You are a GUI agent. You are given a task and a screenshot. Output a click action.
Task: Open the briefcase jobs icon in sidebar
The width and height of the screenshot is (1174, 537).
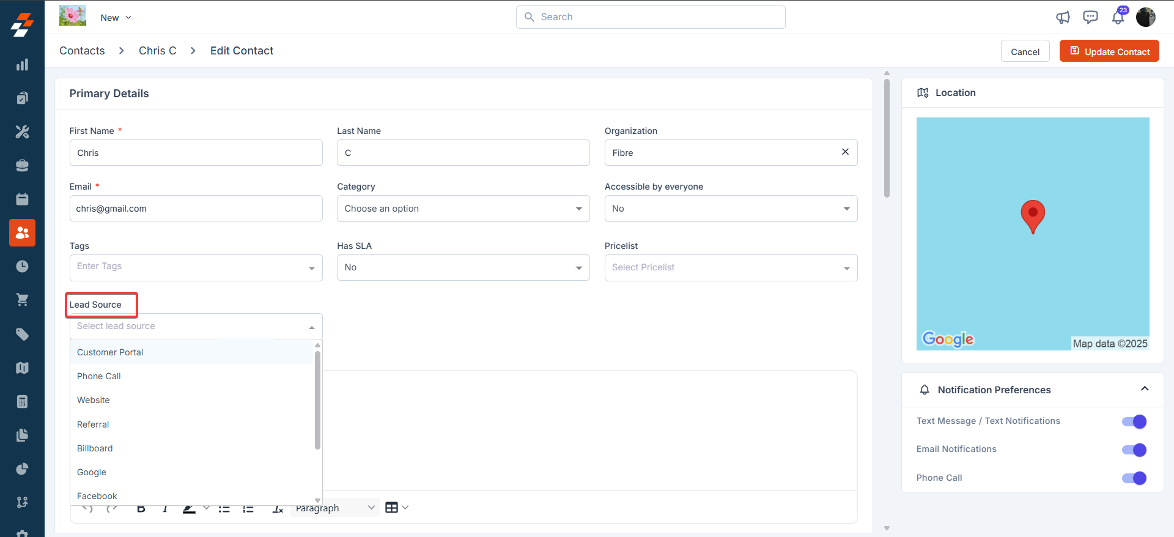[22, 165]
